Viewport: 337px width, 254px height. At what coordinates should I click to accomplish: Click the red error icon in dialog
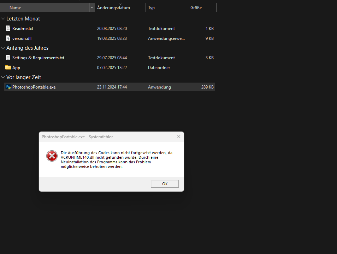(52, 156)
